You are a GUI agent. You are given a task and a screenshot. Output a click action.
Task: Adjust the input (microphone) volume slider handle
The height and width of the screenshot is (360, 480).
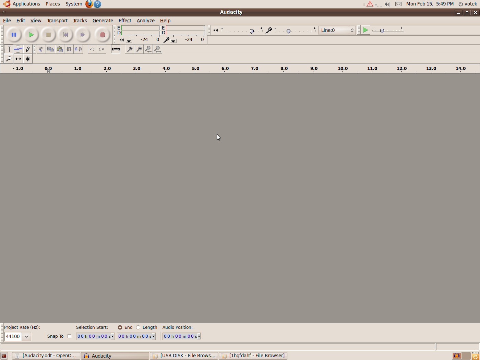[x=288, y=31]
